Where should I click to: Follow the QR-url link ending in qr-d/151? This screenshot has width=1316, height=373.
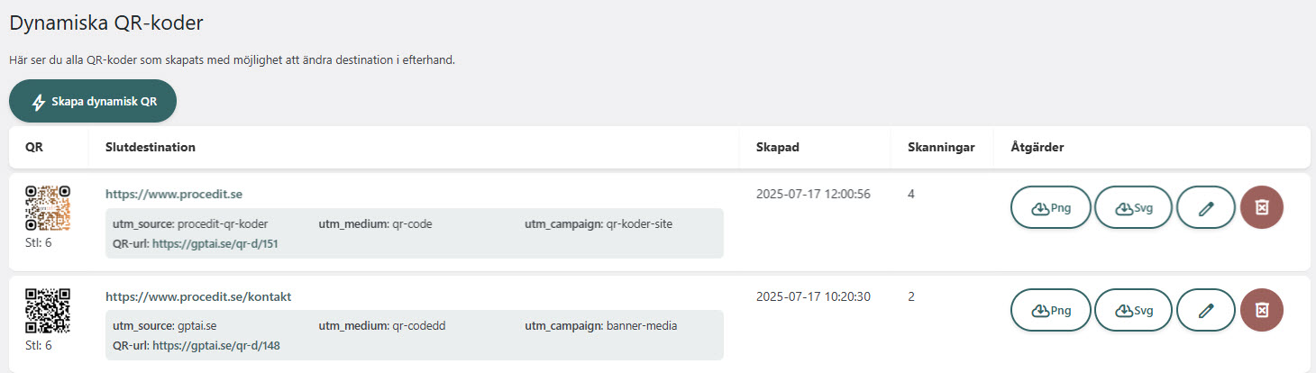tap(216, 243)
